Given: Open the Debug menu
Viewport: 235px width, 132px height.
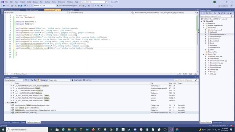Looking at the screenshot, I should (x=35, y=2).
